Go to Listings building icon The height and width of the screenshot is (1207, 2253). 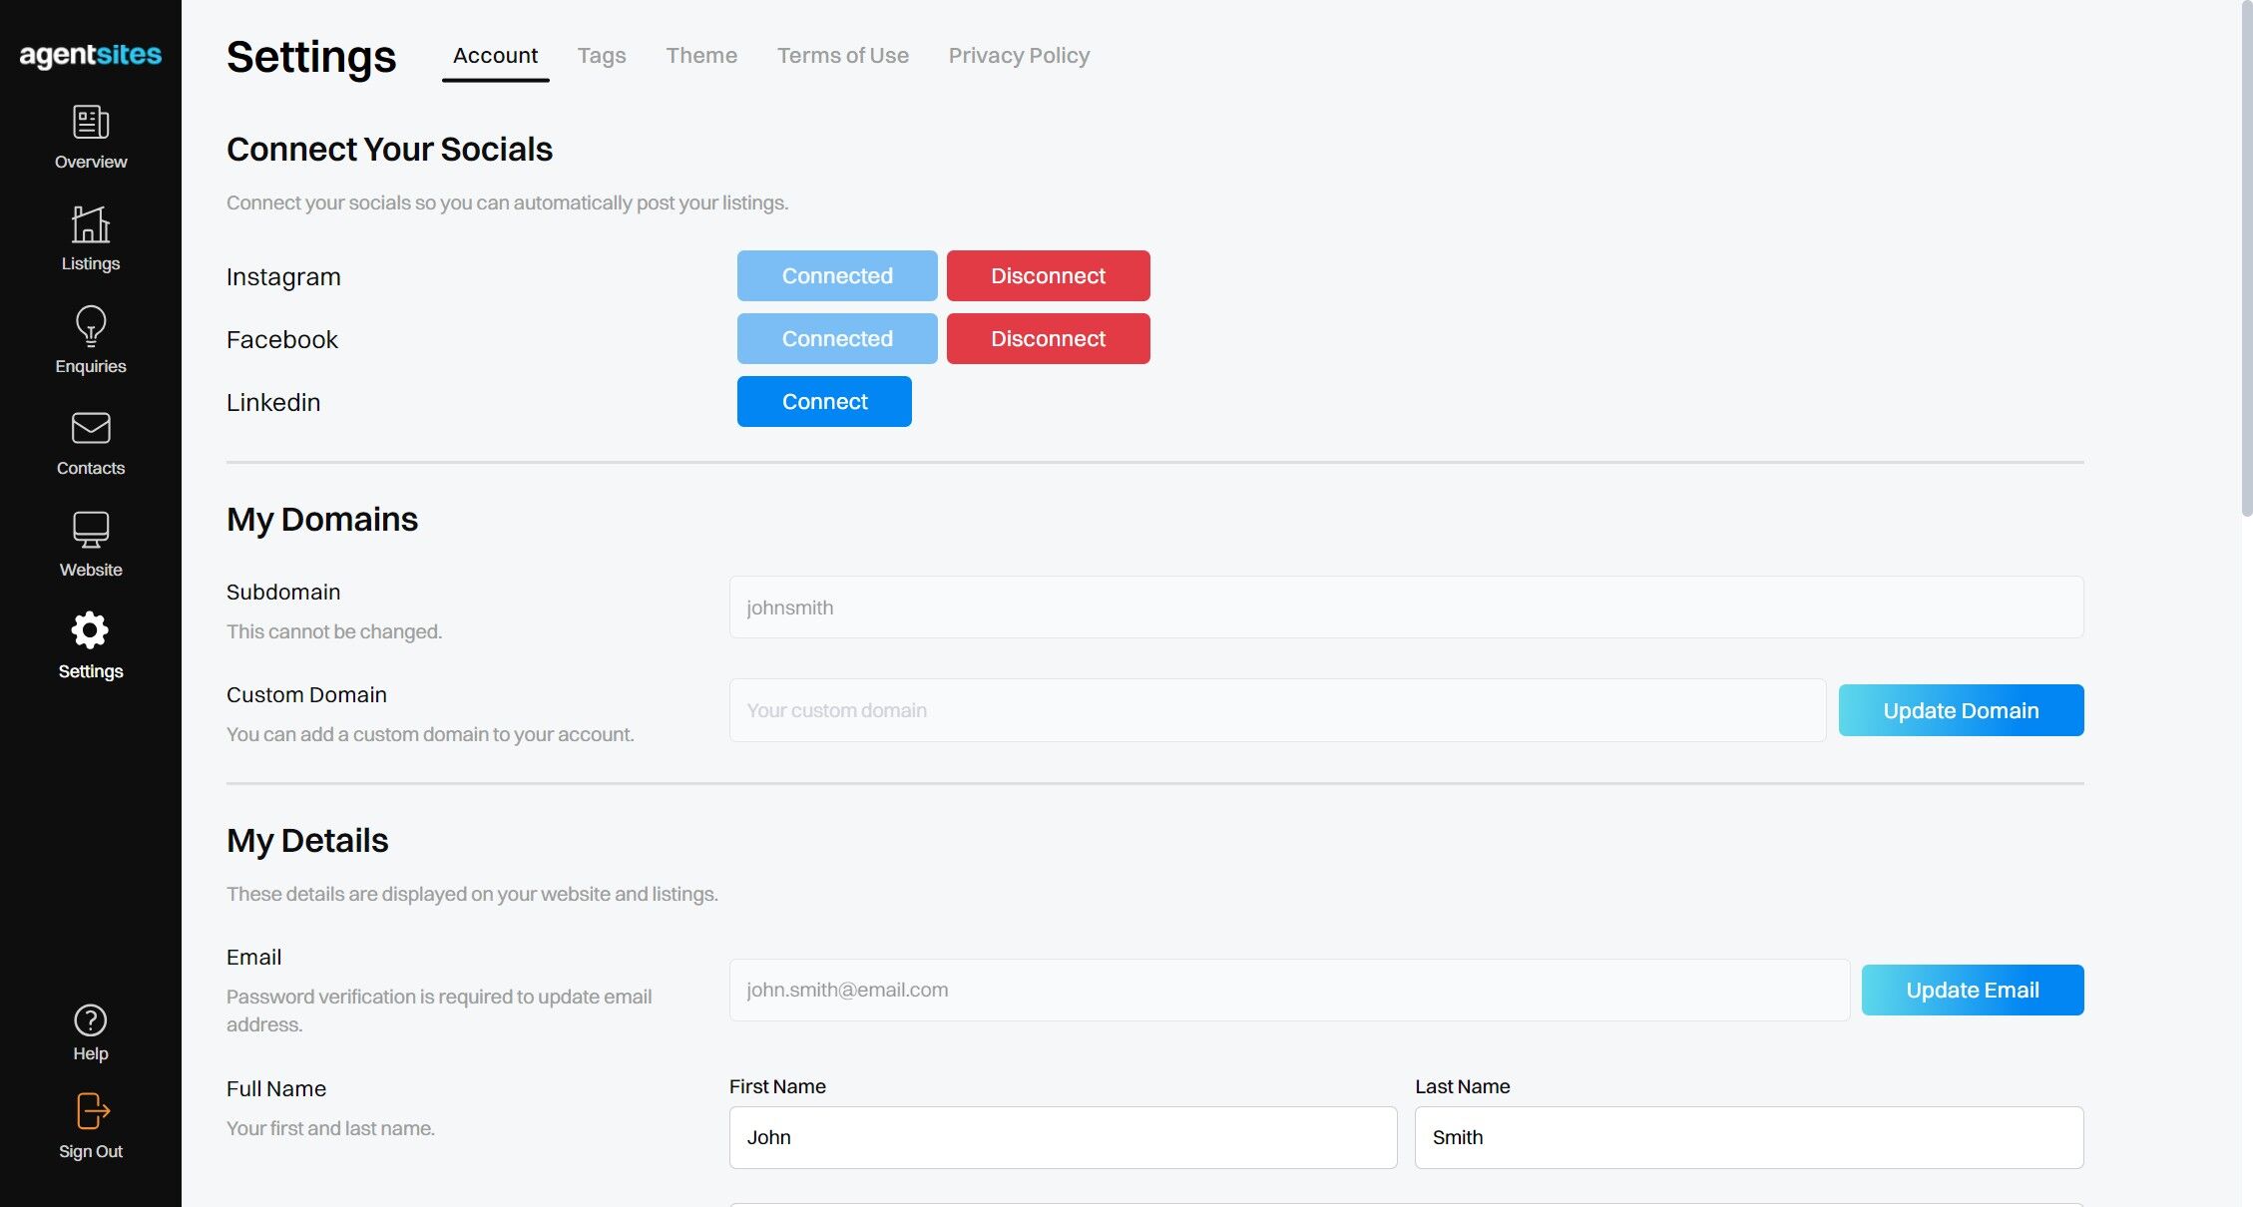click(x=91, y=224)
